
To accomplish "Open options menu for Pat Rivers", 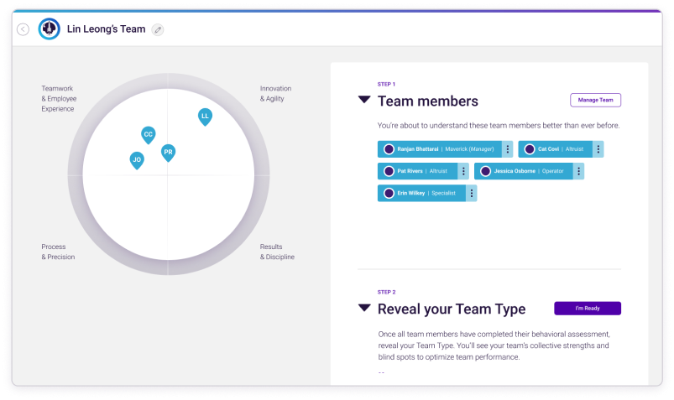I will pyautogui.click(x=463, y=171).
